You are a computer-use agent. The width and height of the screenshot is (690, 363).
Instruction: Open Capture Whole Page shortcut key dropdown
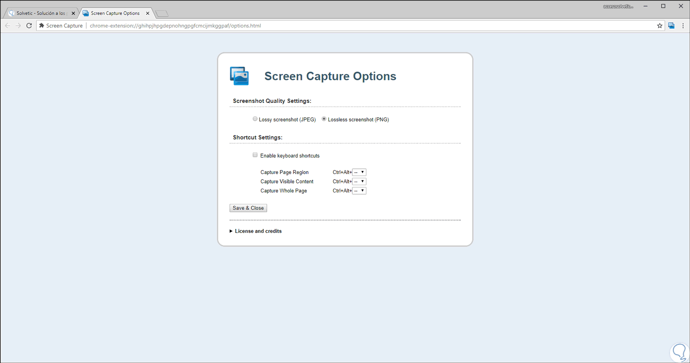click(x=359, y=191)
